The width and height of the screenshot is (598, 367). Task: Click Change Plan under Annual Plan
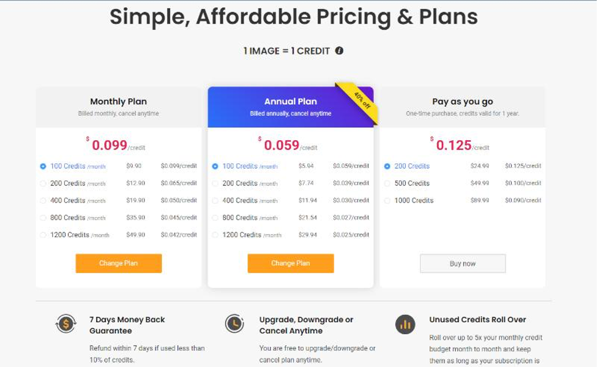pos(291,264)
